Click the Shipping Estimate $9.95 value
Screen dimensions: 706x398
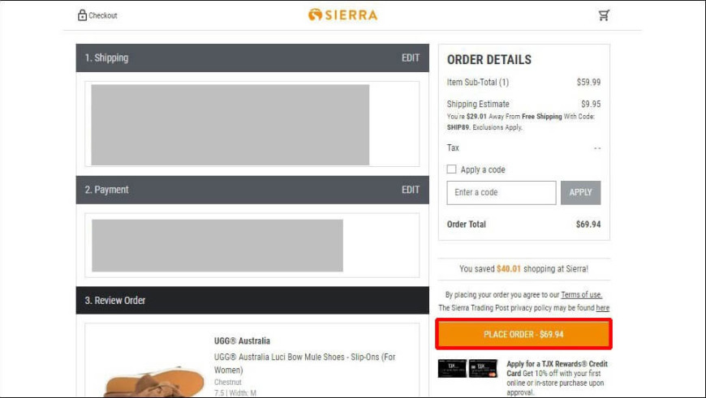tap(591, 104)
